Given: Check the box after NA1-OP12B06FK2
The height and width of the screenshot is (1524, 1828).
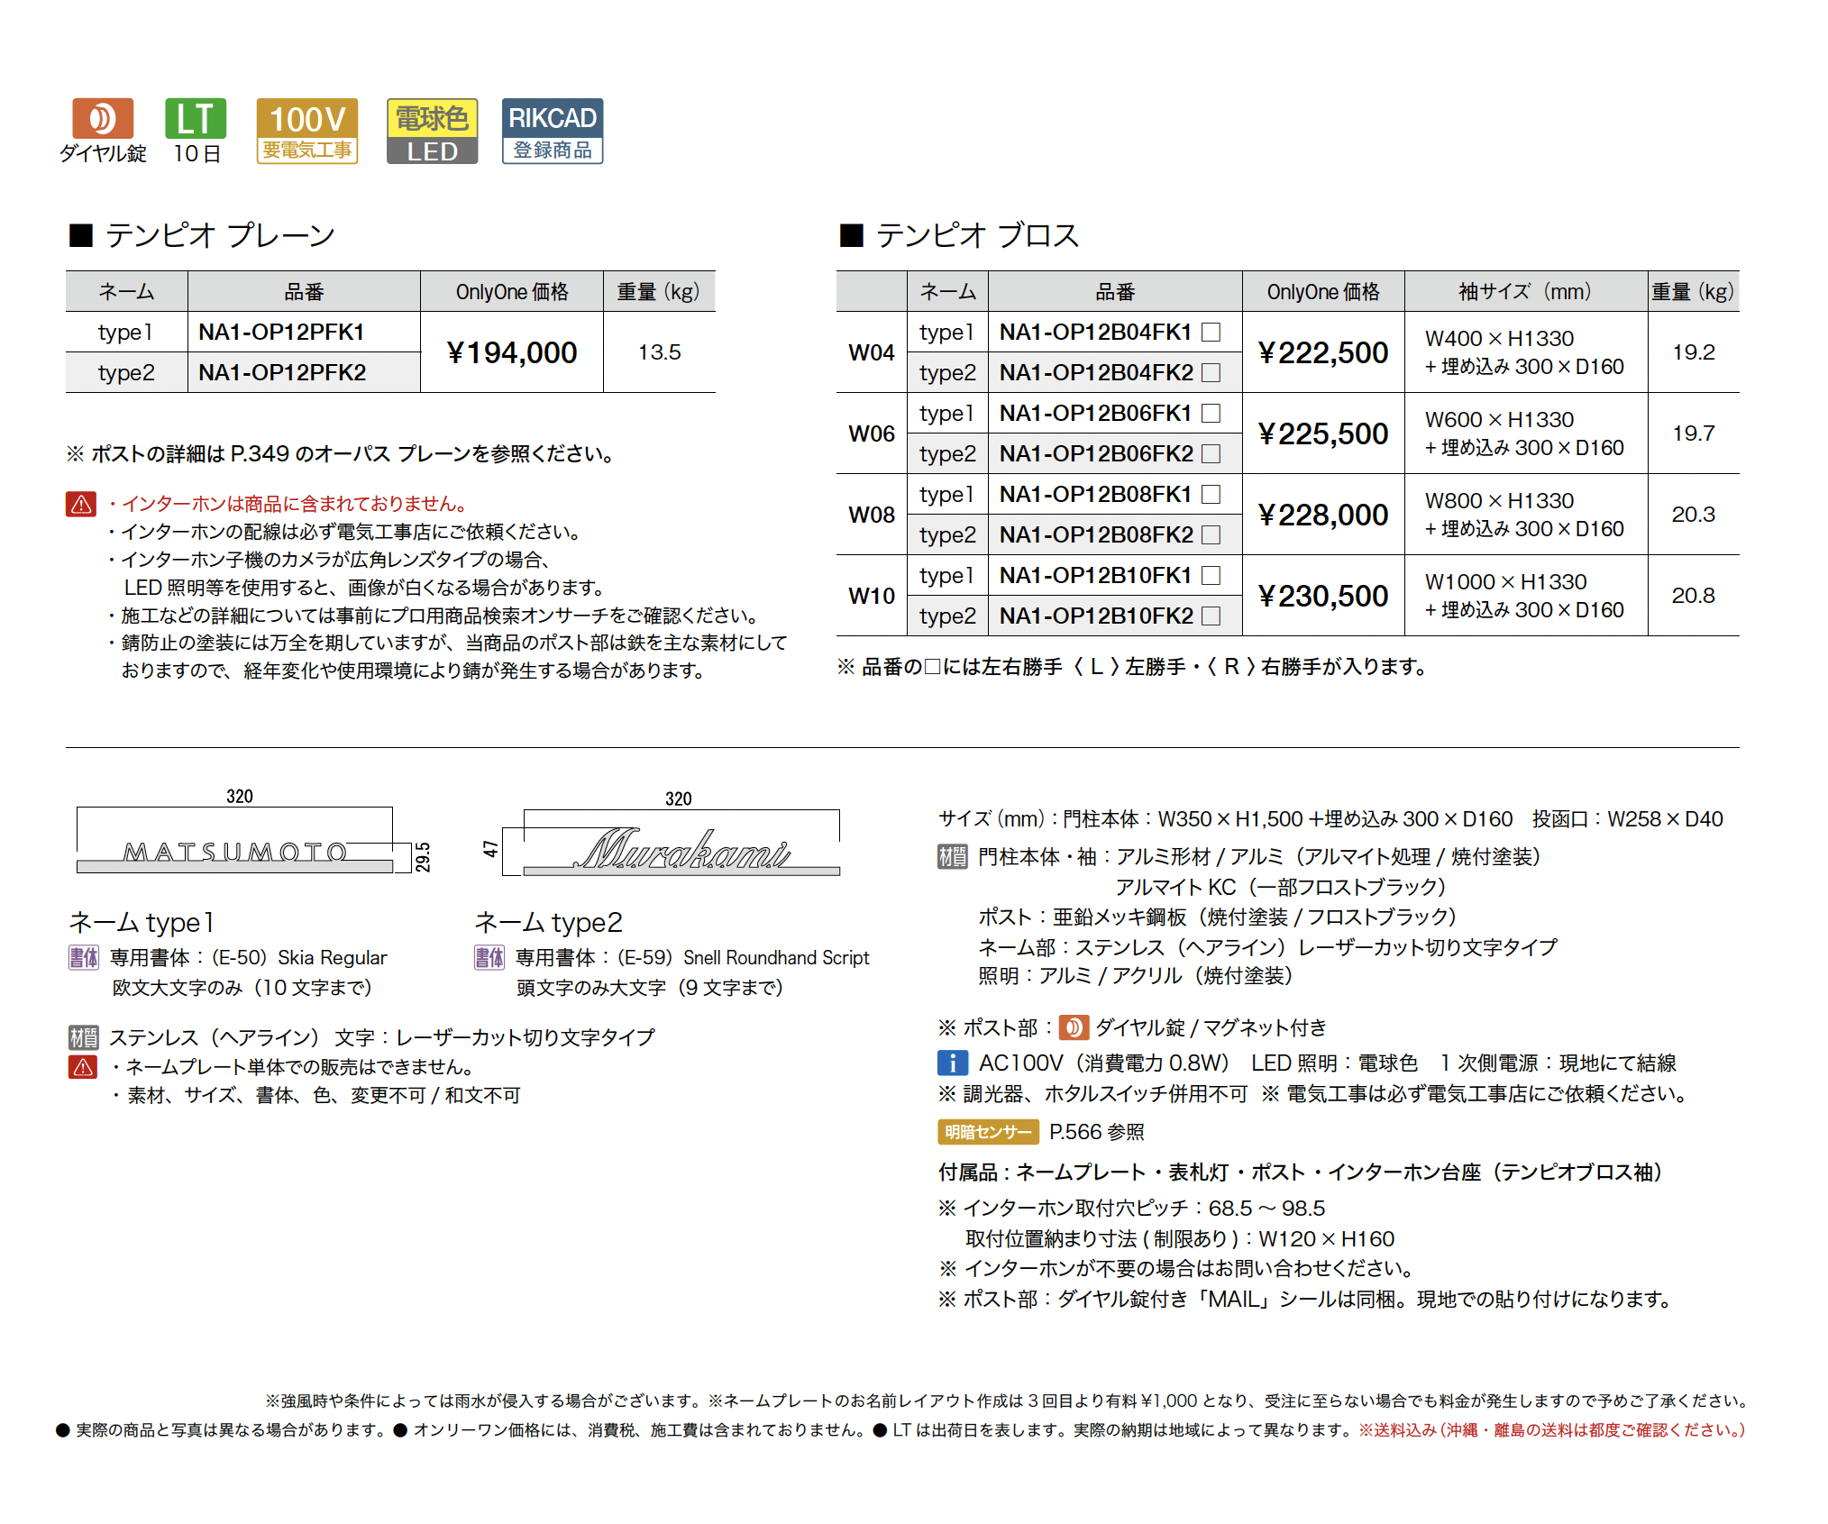Looking at the screenshot, I should coord(1211,453).
